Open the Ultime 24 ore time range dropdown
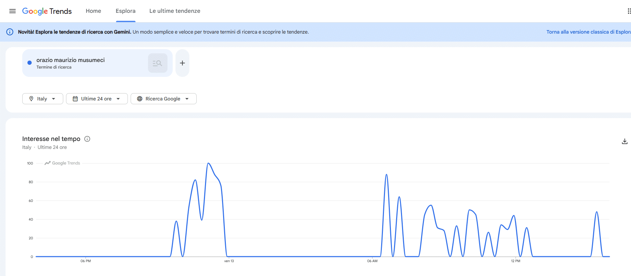This screenshot has height=276, width=631. 97,99
